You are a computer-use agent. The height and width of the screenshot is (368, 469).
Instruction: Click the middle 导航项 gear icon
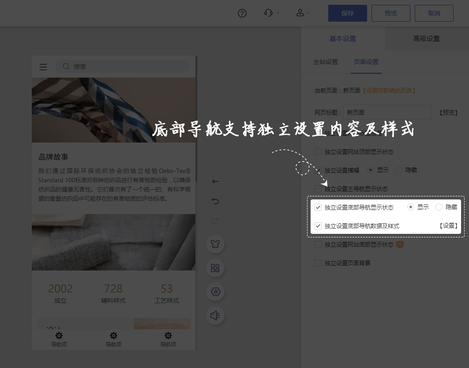pyautogui.click(x=114, y=335)
